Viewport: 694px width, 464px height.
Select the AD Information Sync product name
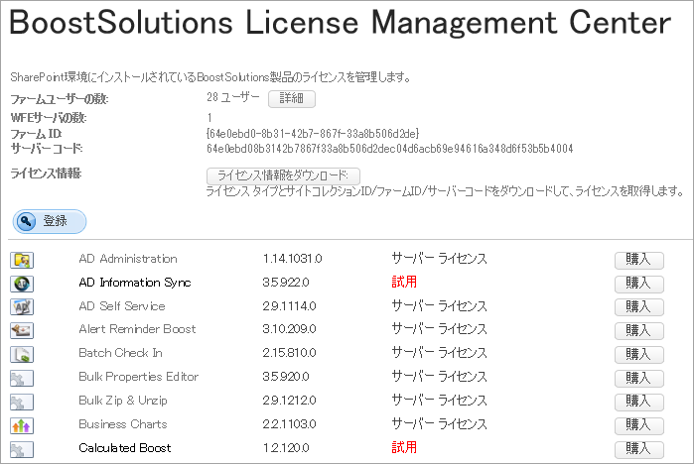(135, 283)
